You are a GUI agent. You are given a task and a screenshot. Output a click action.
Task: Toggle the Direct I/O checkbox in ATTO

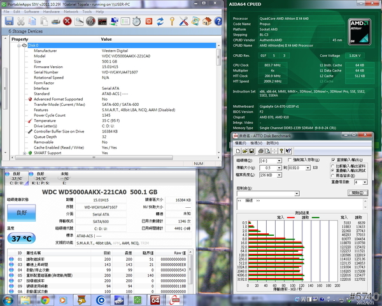tap(334, 159)
